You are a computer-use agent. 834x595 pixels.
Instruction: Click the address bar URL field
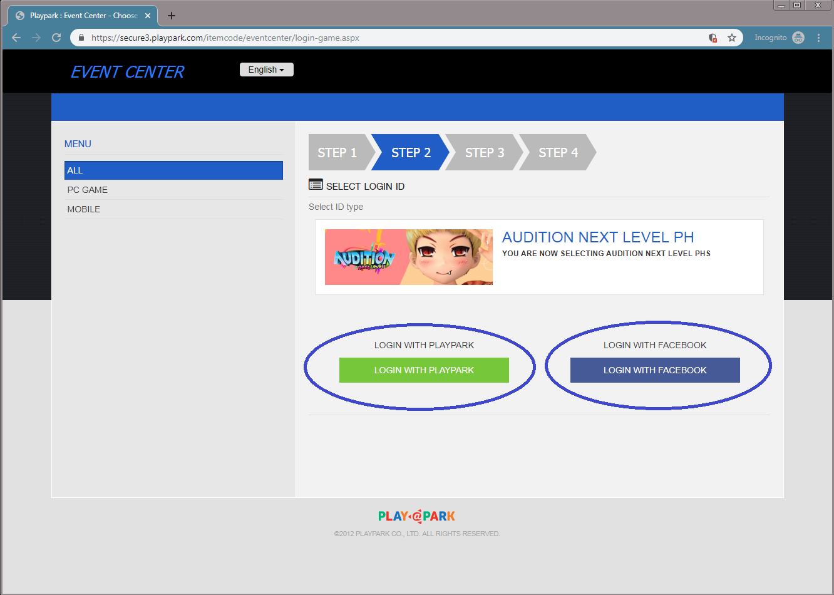[376, 38]
